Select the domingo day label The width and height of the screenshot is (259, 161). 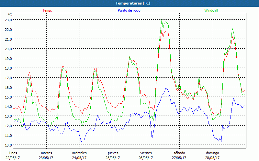pos(212,153)
